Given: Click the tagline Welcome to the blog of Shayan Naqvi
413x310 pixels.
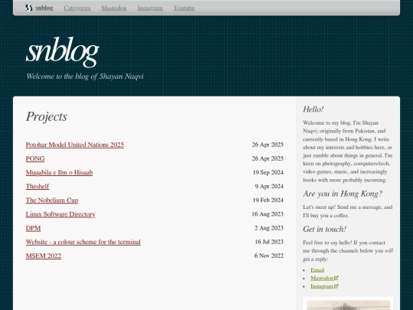Looking at the screenshot, I should tap(85, 77).
